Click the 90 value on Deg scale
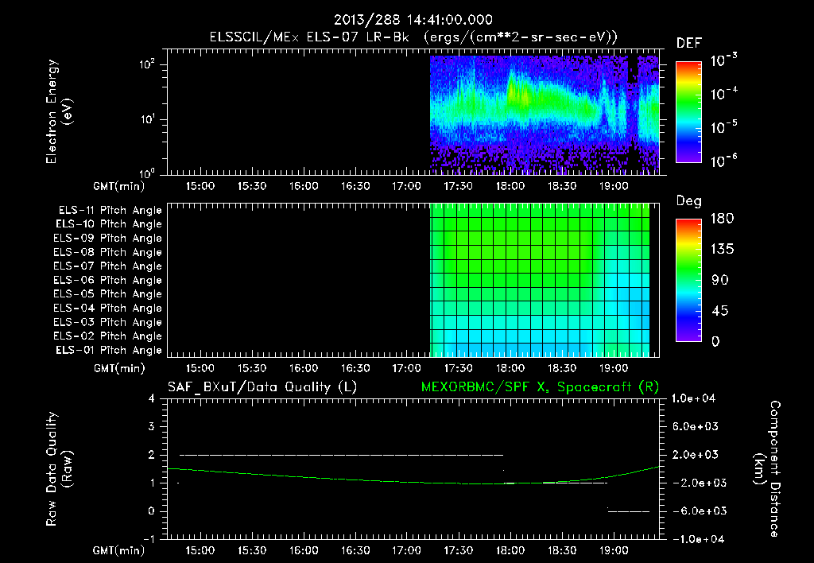This screenshot has height=563, width=814. (720, 281)
